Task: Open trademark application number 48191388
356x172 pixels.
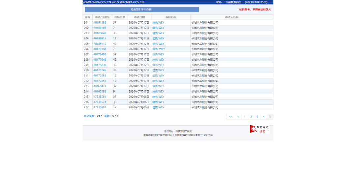Action: click(100, 23)
